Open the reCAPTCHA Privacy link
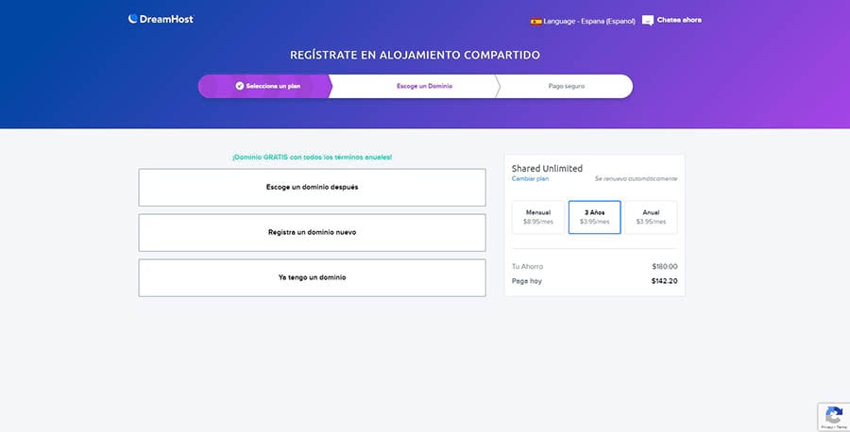The height and width of the screenshot is (432, 850). click(x=825, y=427)
